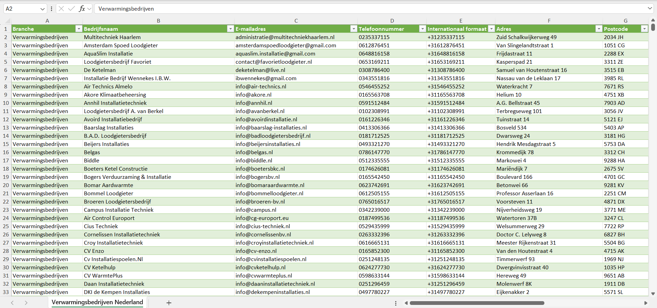Expand the Name Box dropdown
This screenshot has width=657, height=308.
42,9
